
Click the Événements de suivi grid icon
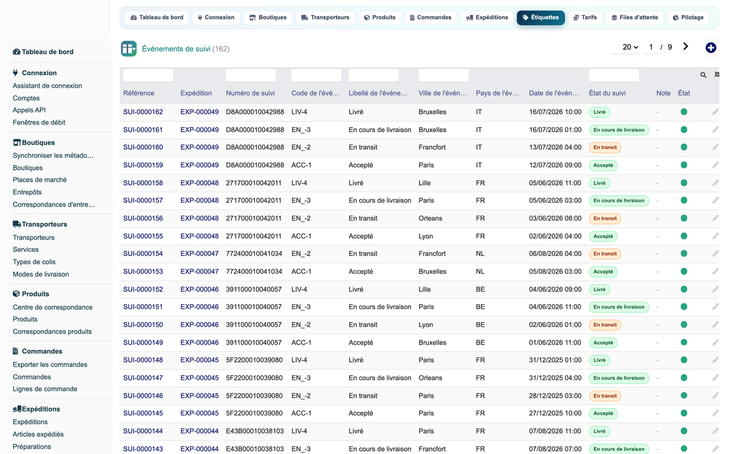(x=128, y=48)
